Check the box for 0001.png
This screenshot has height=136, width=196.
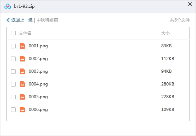tap(13, 46)
